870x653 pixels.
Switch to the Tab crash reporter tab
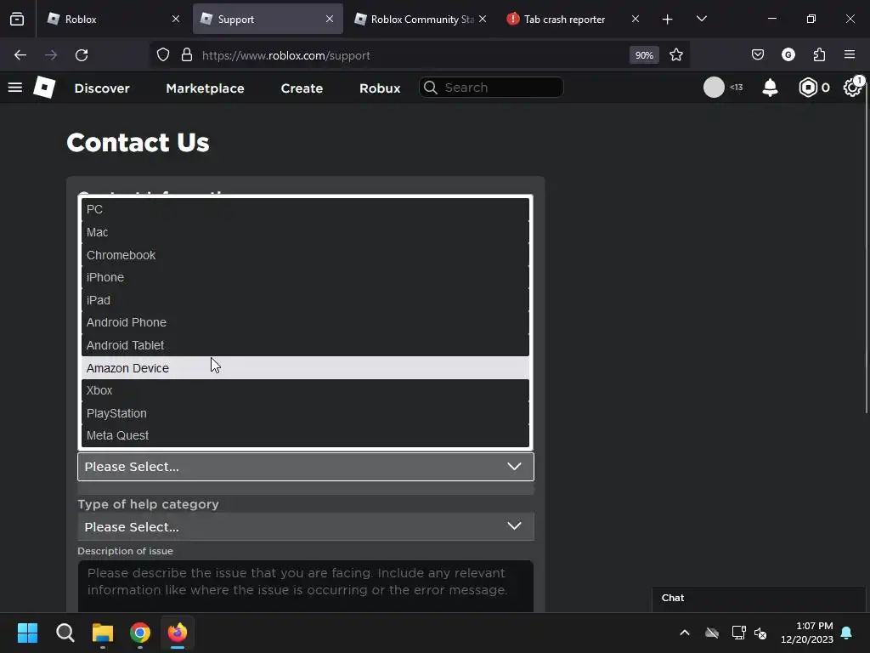click(573, 19)
